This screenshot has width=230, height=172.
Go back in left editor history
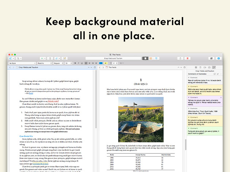[x=10, y=67]
